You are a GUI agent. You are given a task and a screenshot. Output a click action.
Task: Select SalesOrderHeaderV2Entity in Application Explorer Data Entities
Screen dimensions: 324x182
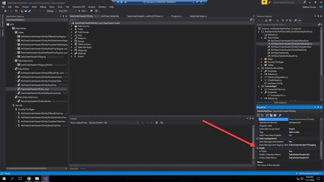pyautogui.click(x=35, y=89)
